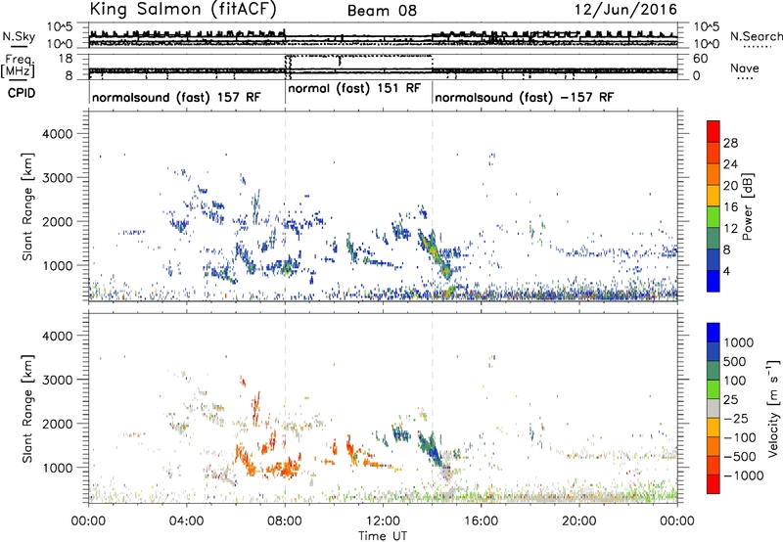
Task: Click the '08:00' time tick label
Action: point(285,521)
